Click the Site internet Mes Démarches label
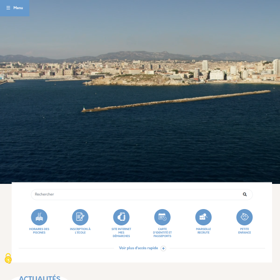This screenshot has height=280, width=280. pyautogui.click(x=121, y=232)
